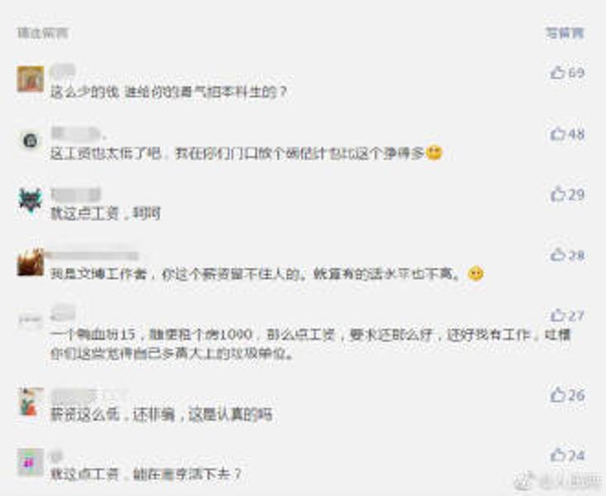606x496 pixels.
Task: Select the comment text '就这点工资，呵呵'
Action: point(106,213)
